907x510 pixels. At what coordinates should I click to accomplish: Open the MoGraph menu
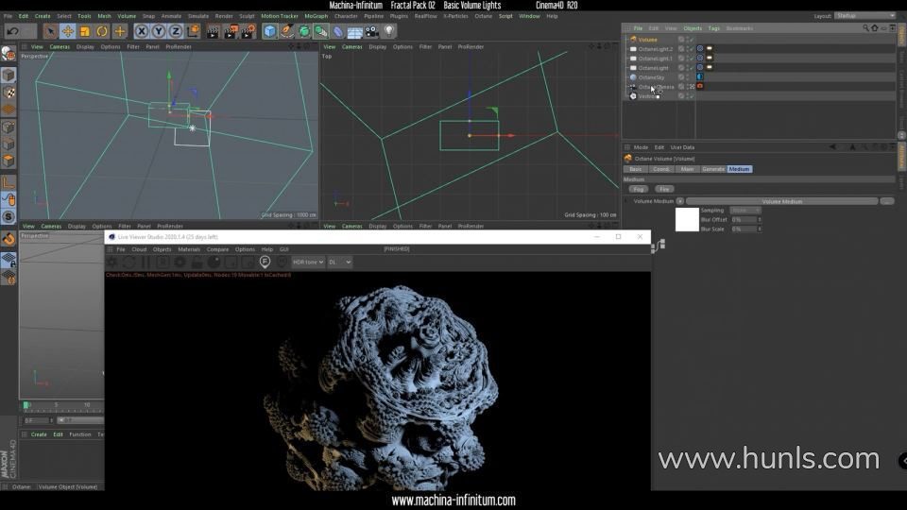(x=316, y=16)
